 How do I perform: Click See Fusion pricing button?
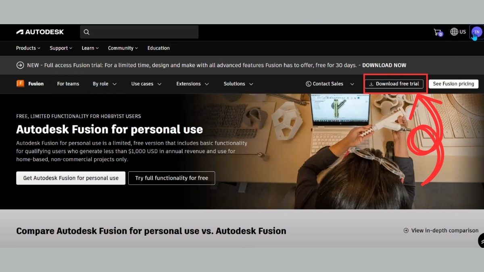point(453,84)
